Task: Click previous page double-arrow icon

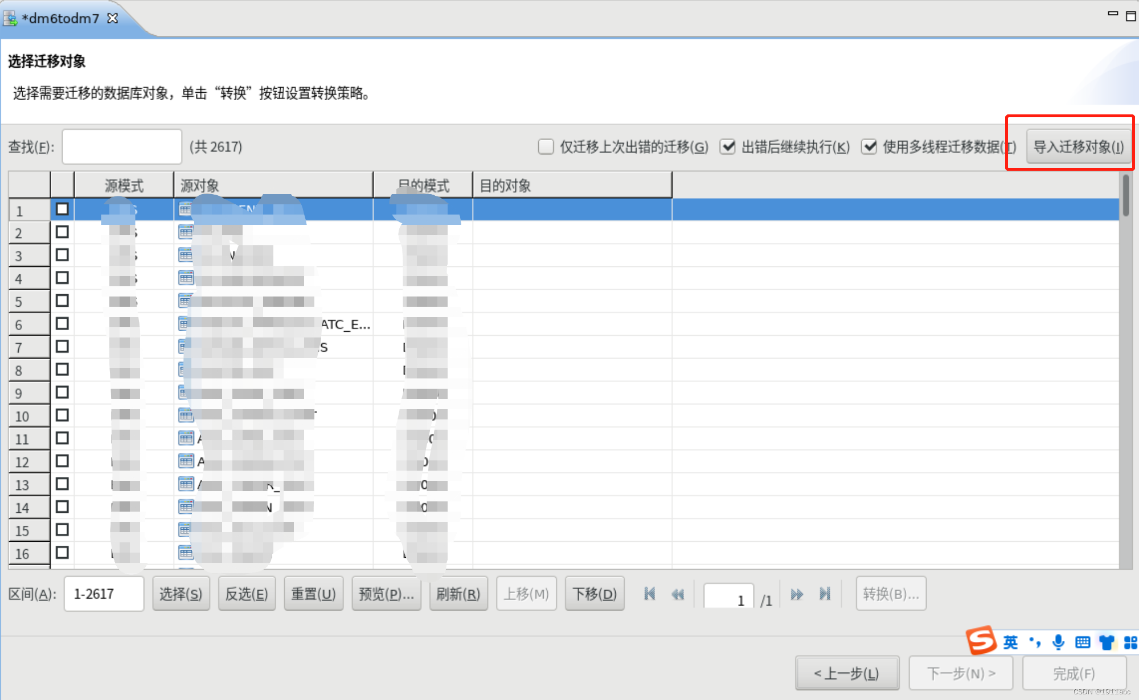Action: [678, 594]
